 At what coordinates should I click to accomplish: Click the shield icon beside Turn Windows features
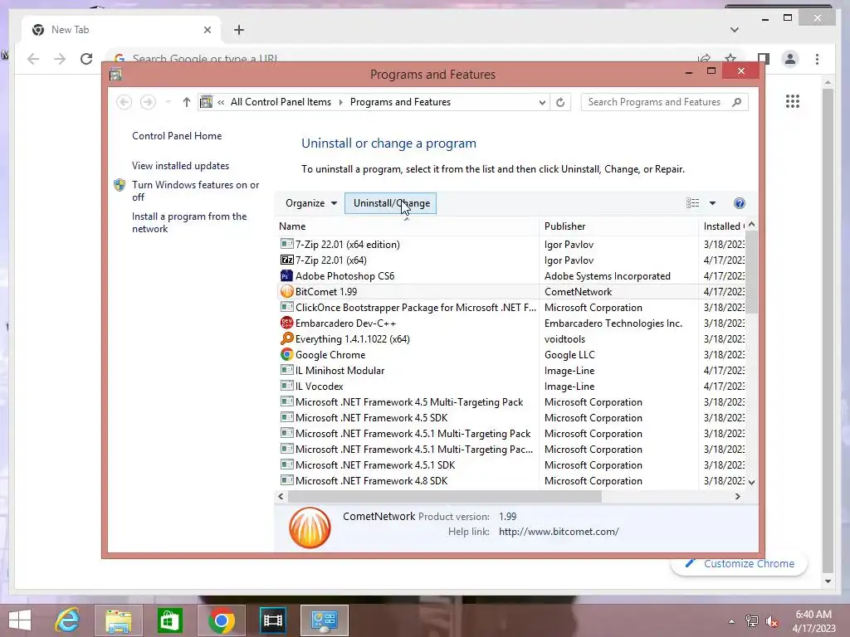[x=120, y=185]
